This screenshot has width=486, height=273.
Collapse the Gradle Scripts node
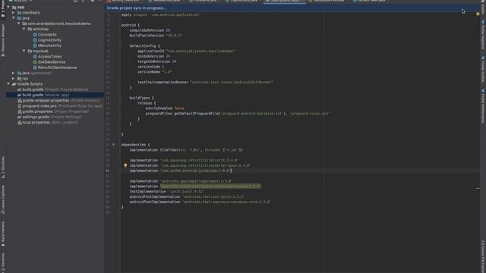pyautogui.click(x=8, y=84)
